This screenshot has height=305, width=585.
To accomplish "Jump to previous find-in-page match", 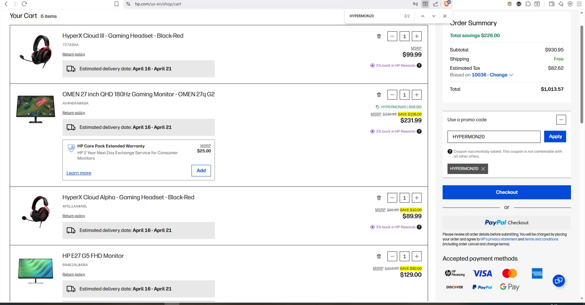I will point(422,16).
